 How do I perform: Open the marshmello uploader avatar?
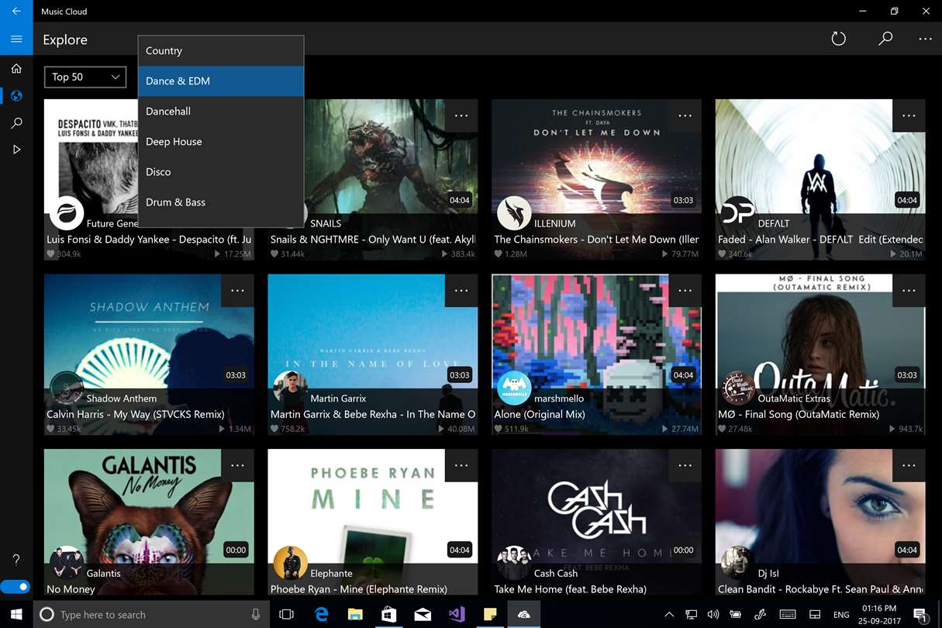click(514, 388)
